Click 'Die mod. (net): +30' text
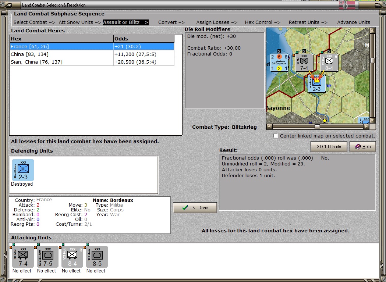Screen dimensions: 386x282 tap(212, 36)
